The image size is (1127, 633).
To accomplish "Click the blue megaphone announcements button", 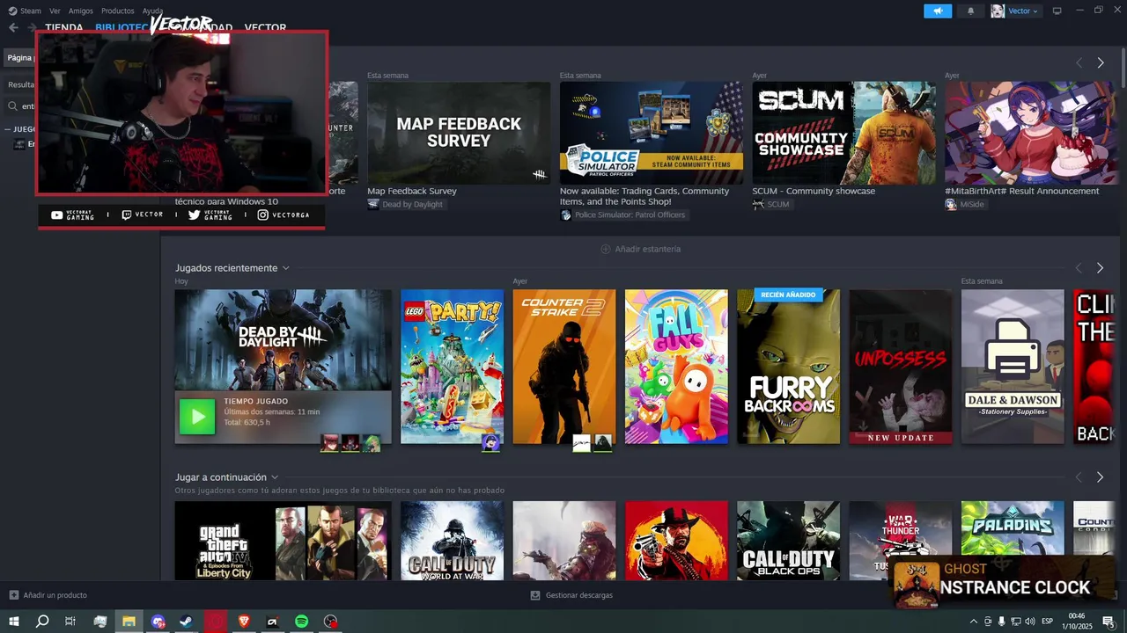I will point(937,11).
